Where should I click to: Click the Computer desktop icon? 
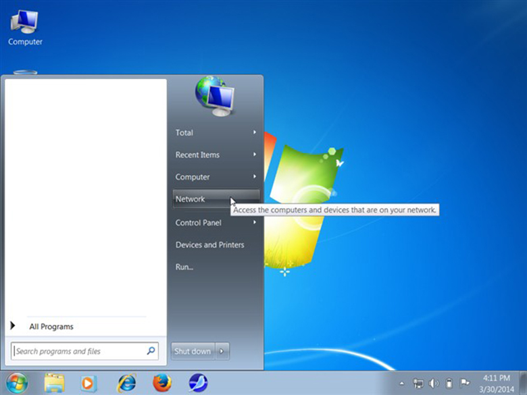point(25,28)
